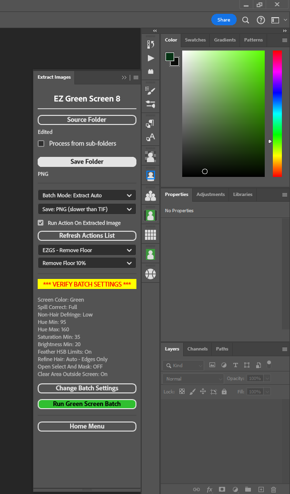Click the three-person group plugin icon
Image resolution: width=290 pixels, height=494 pixels.
[x=151, y=196]
